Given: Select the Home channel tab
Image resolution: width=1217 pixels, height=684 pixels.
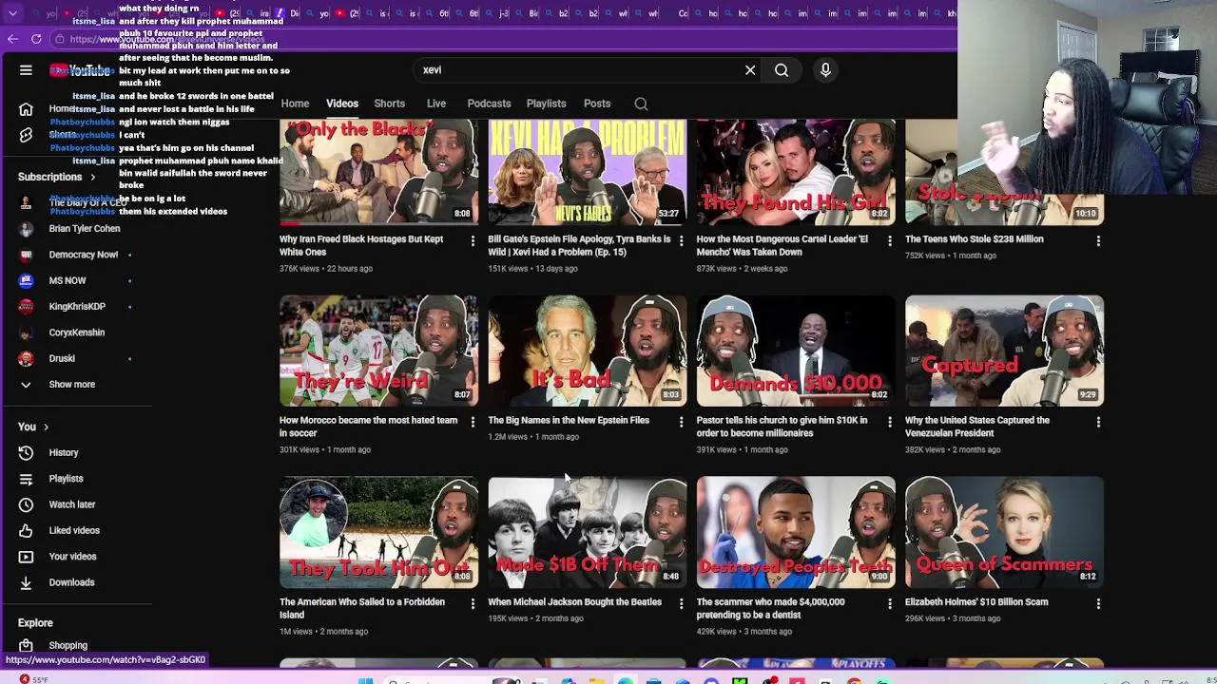Looking at the screenshot, I should [295, 104].
